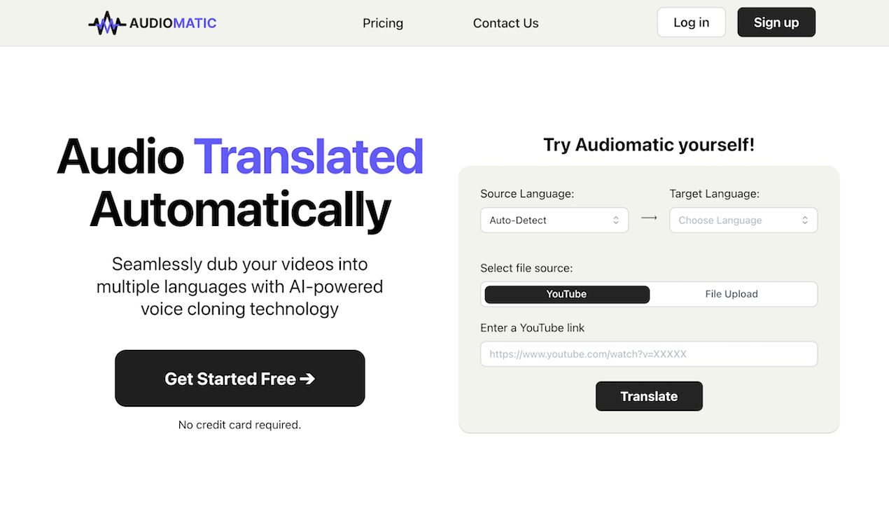Image resolution: width=889 pixels, height=532 pixels.
Task: Expand the Auto-Detect language options
Action: [x=554, y=220]
